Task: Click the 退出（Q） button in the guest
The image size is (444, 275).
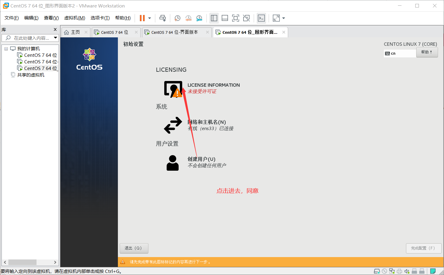Action: (x=134, y=248)
